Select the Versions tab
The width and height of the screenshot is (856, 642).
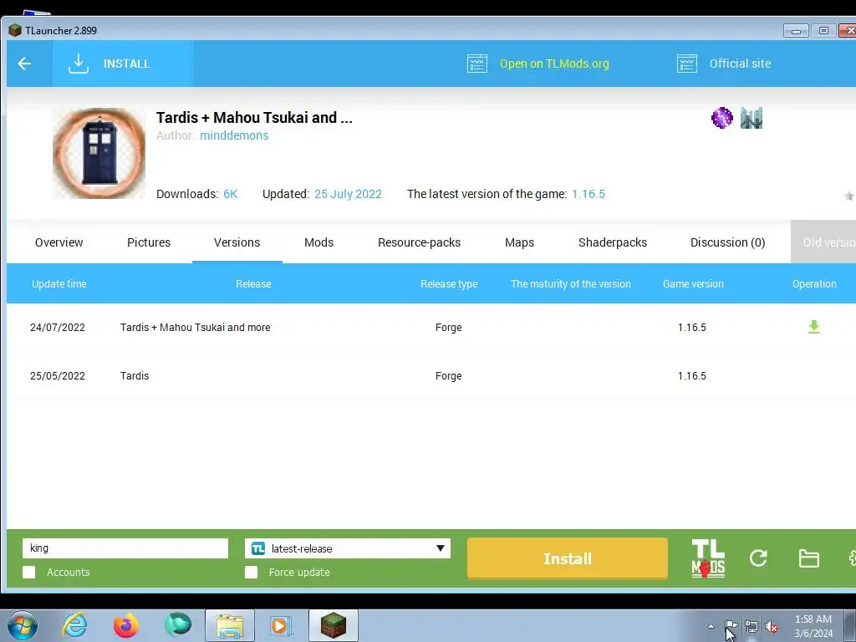click(x=237, y=242)
